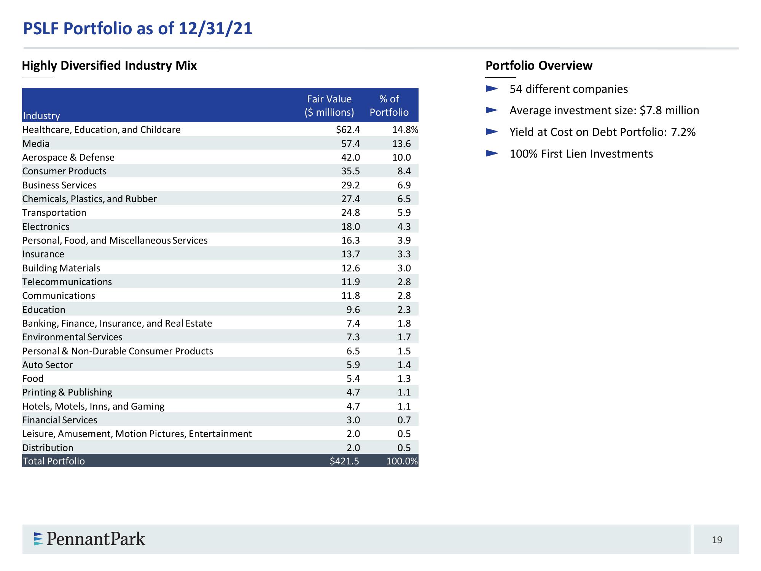Select the slide title PSLF Portfolio as of 12/31/21
This screenshot has height=571, width=761.
138,29
